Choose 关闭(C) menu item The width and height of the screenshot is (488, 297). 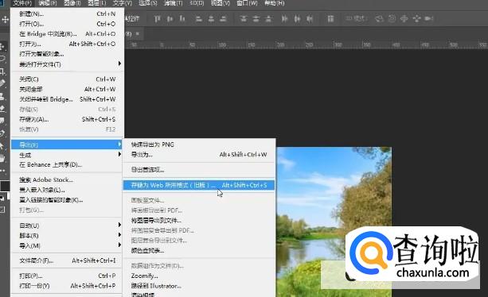[67, 79]
